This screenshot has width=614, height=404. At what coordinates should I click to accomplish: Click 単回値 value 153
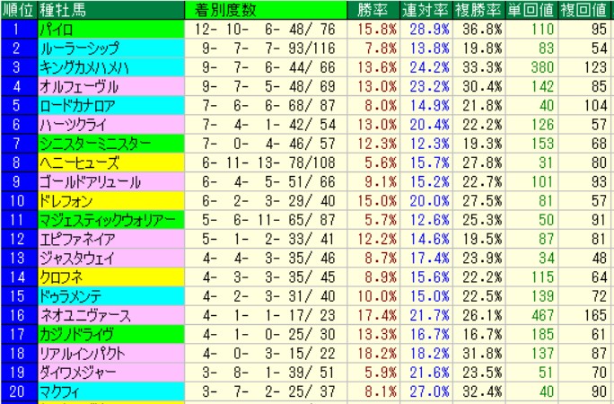coord(543,144)
